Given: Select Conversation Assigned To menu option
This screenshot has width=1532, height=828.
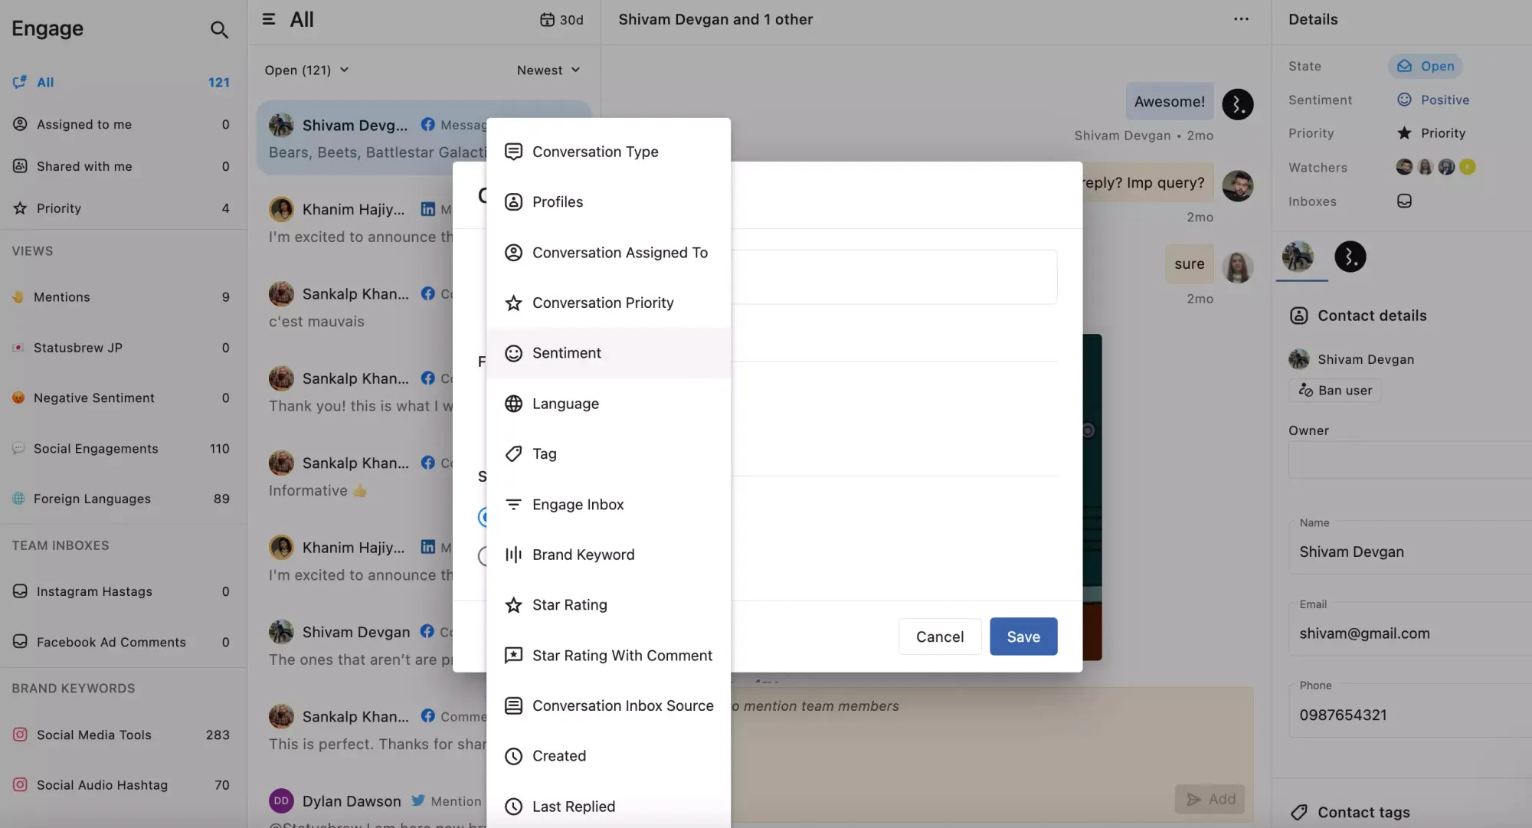Looking at the screenshot, I should point(620,253).
